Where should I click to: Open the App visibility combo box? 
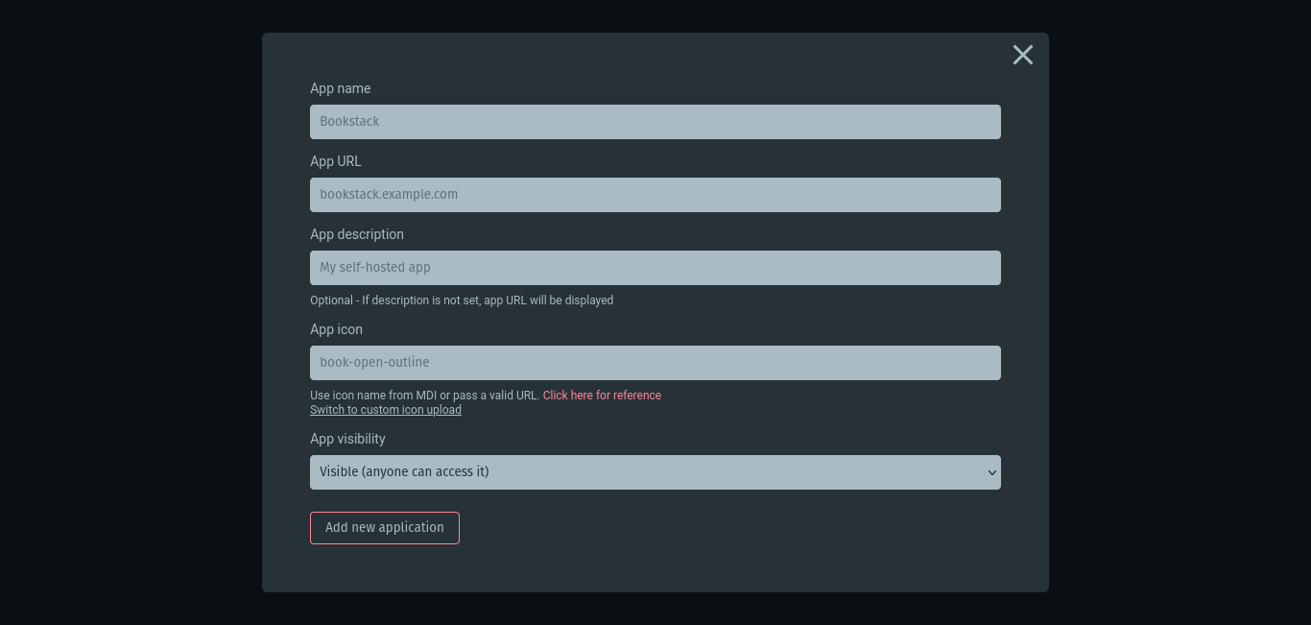(x=655, y=472)
